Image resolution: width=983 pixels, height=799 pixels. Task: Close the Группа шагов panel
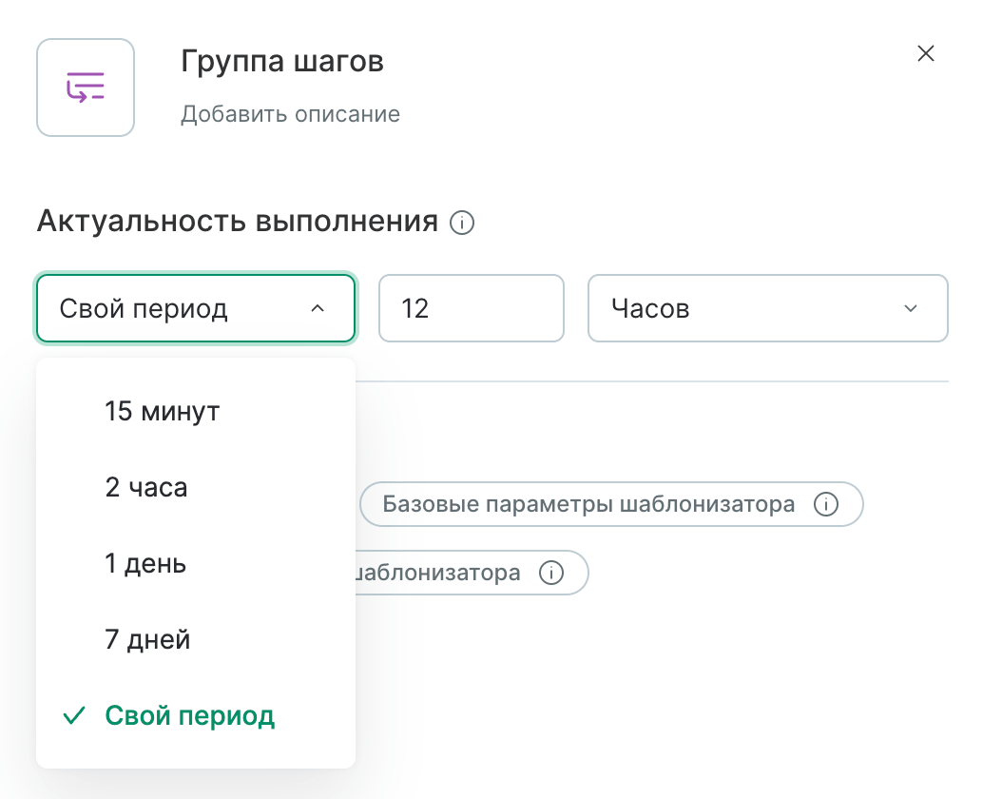[x=926, y=54]
